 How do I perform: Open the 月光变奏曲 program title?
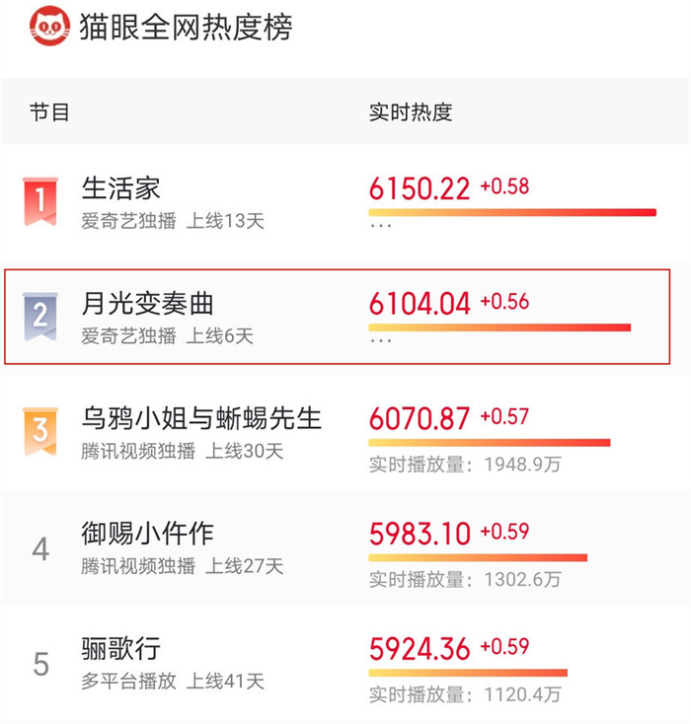(x=147, y=304)
